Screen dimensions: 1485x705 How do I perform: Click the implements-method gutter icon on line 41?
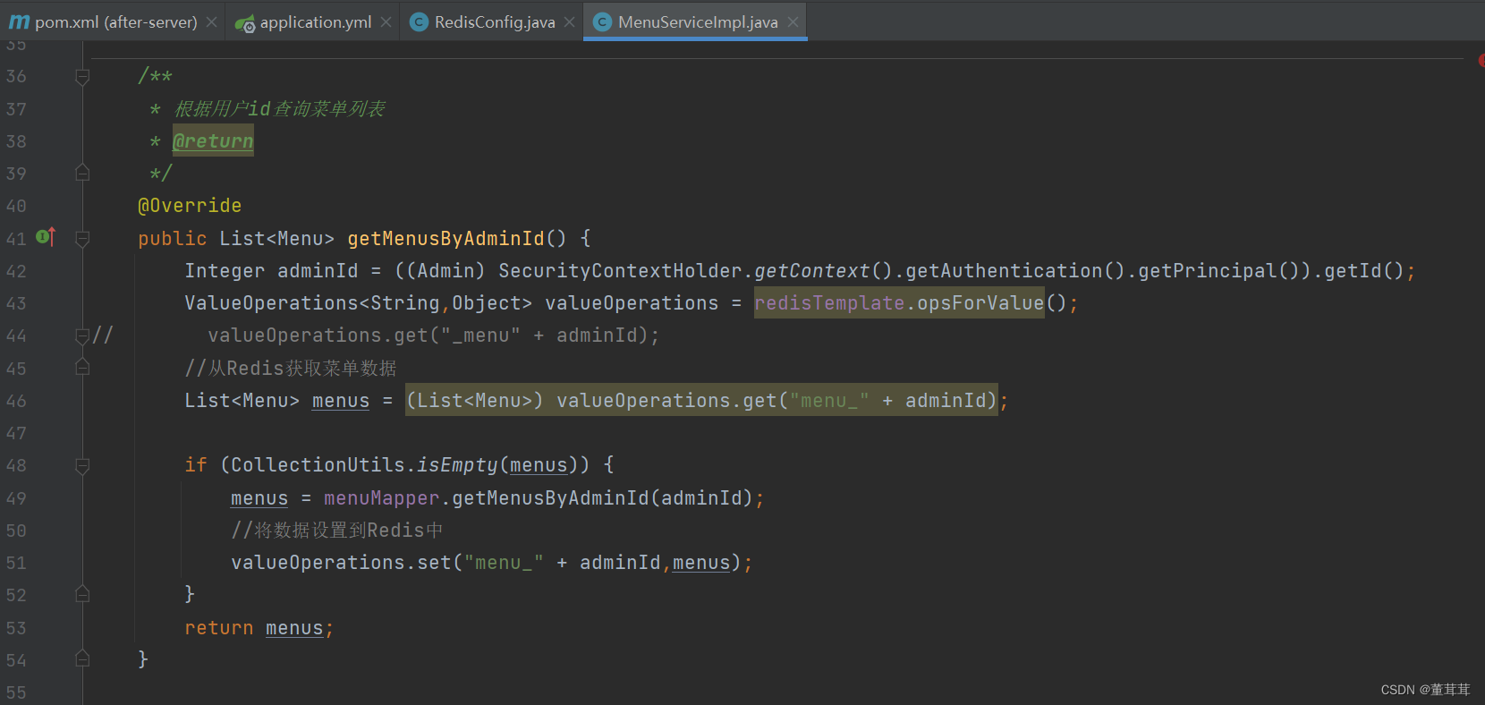click(46, 237)
